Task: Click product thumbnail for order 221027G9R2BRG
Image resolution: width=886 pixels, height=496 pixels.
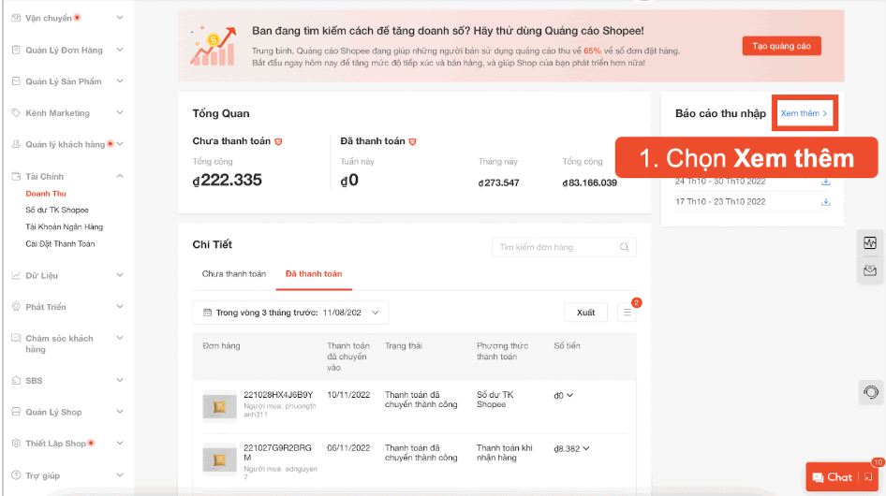Action: pos(219,460)
